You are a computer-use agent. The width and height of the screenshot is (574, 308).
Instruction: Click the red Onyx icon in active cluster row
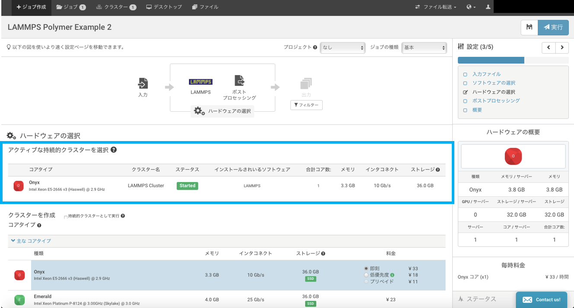click(x=19, y=186)
